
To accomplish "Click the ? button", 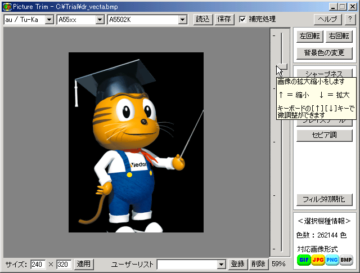I will [x=350, y=19].
